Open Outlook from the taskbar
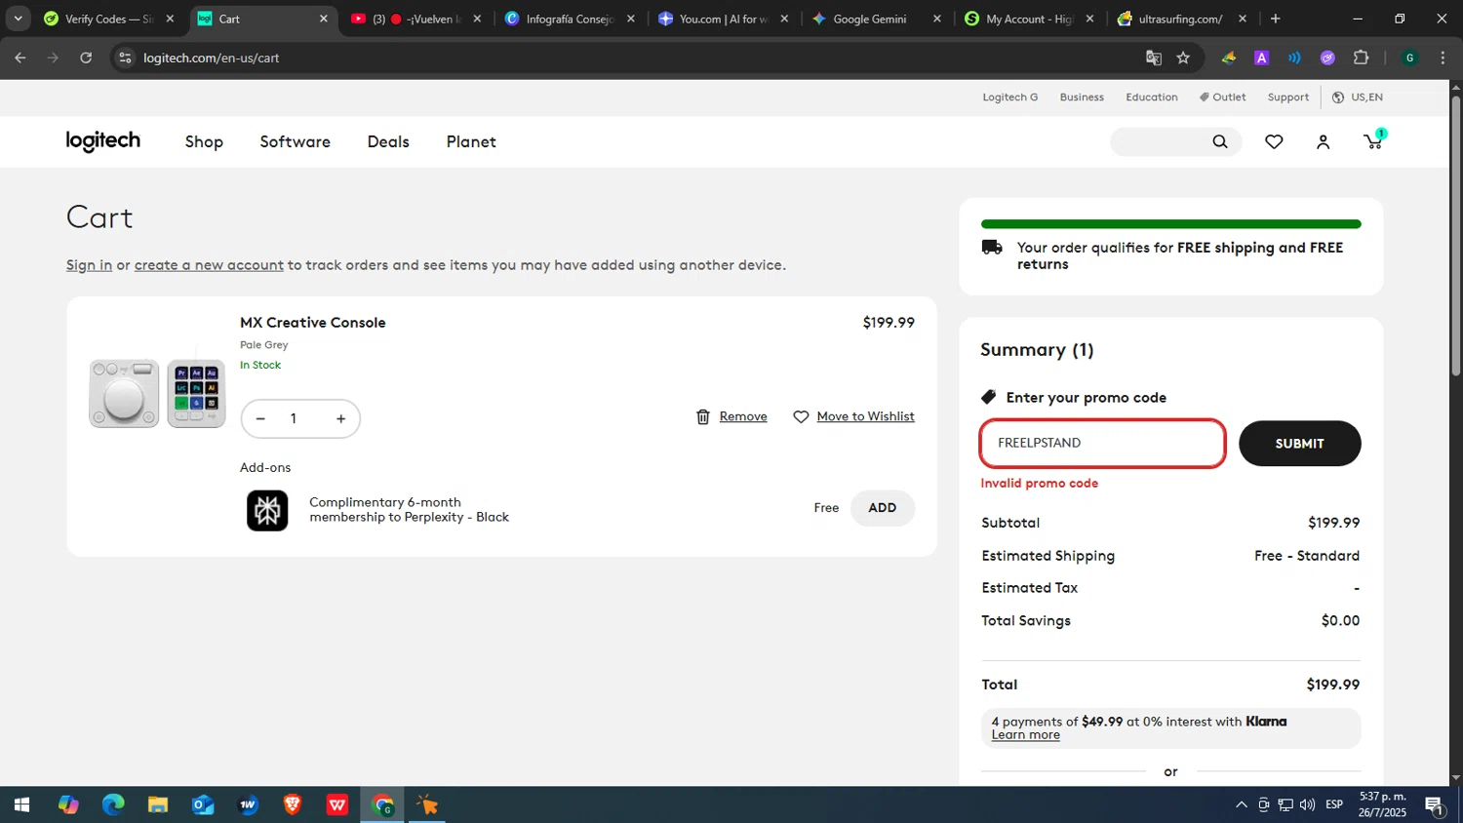 pyautogui.click(x=203, y=804)
